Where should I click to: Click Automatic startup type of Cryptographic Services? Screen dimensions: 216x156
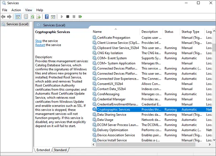(189, 109)
